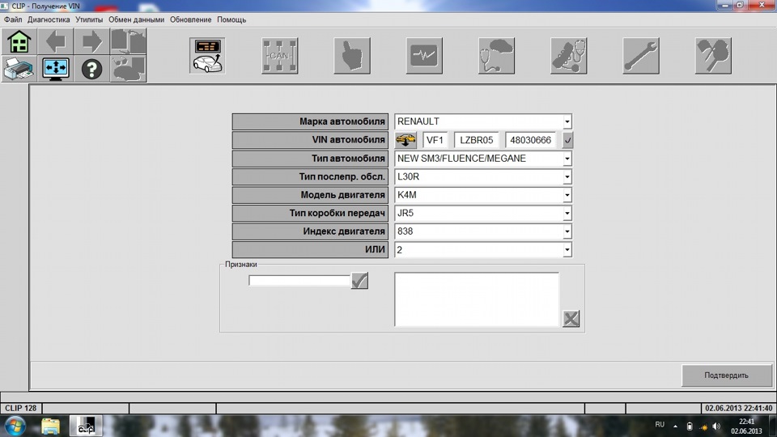Go to the green Home screen icon
777x437 pixels.
click(19, 41)
